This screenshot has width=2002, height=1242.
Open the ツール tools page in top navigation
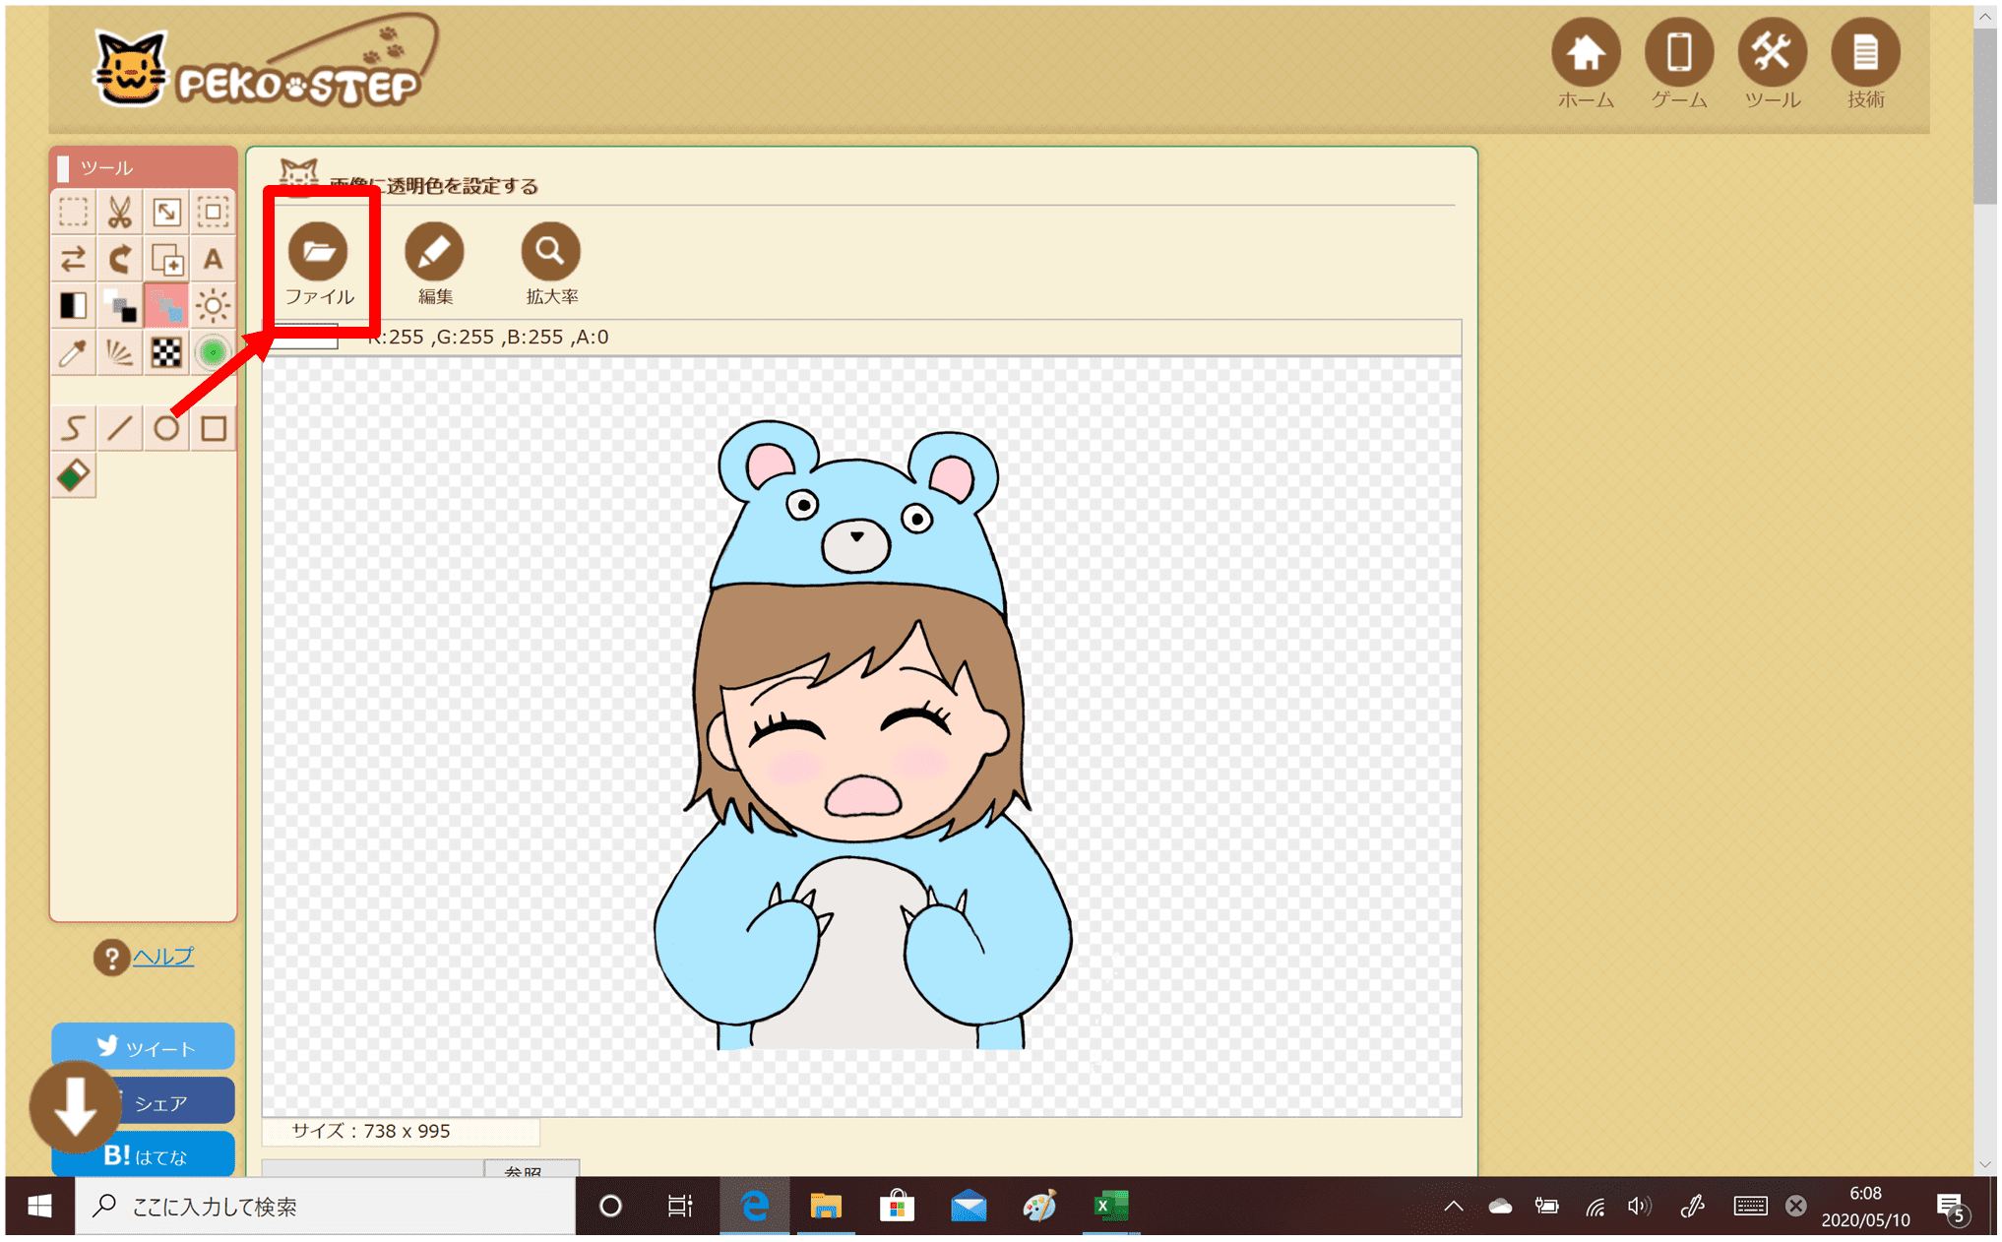tap(1772, 63)
